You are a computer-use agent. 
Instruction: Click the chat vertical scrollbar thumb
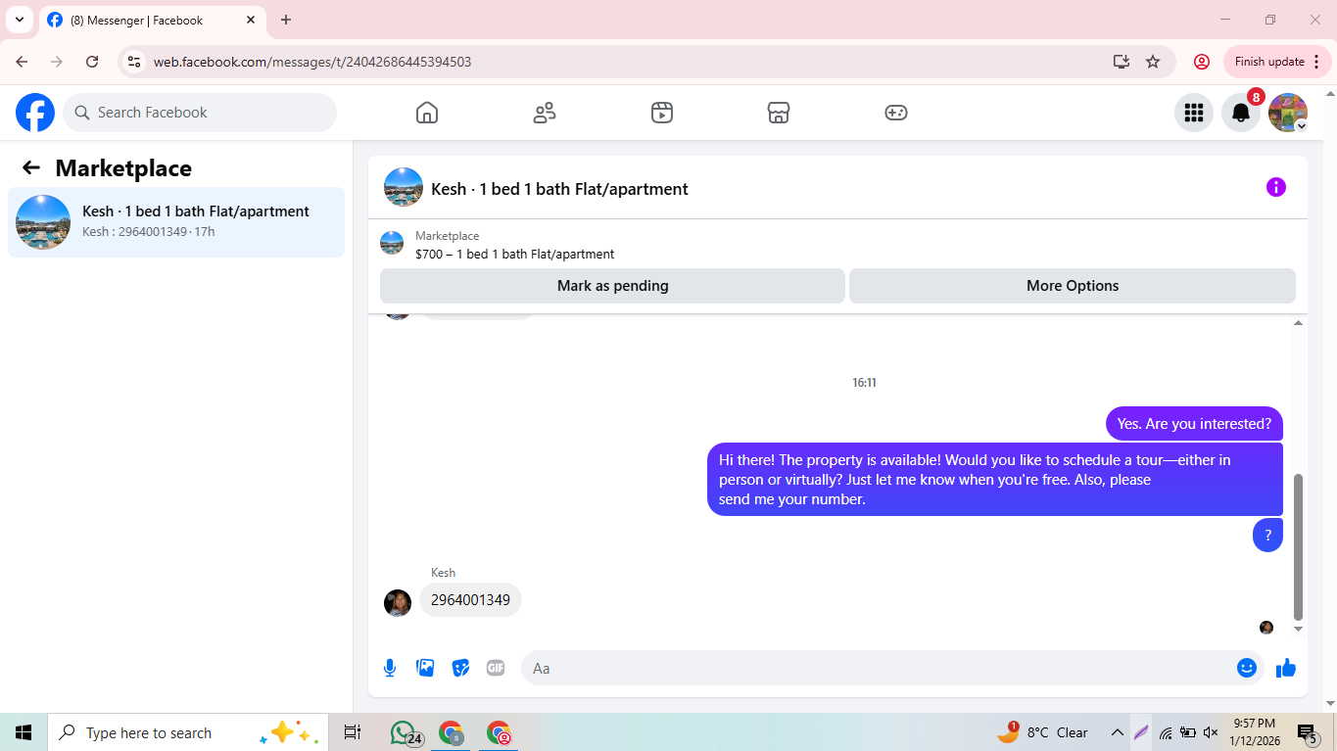pos(1299,546)
